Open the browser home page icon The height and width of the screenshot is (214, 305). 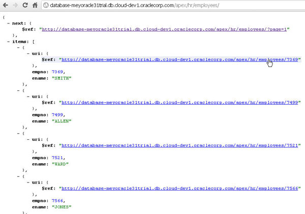point(35,5)
